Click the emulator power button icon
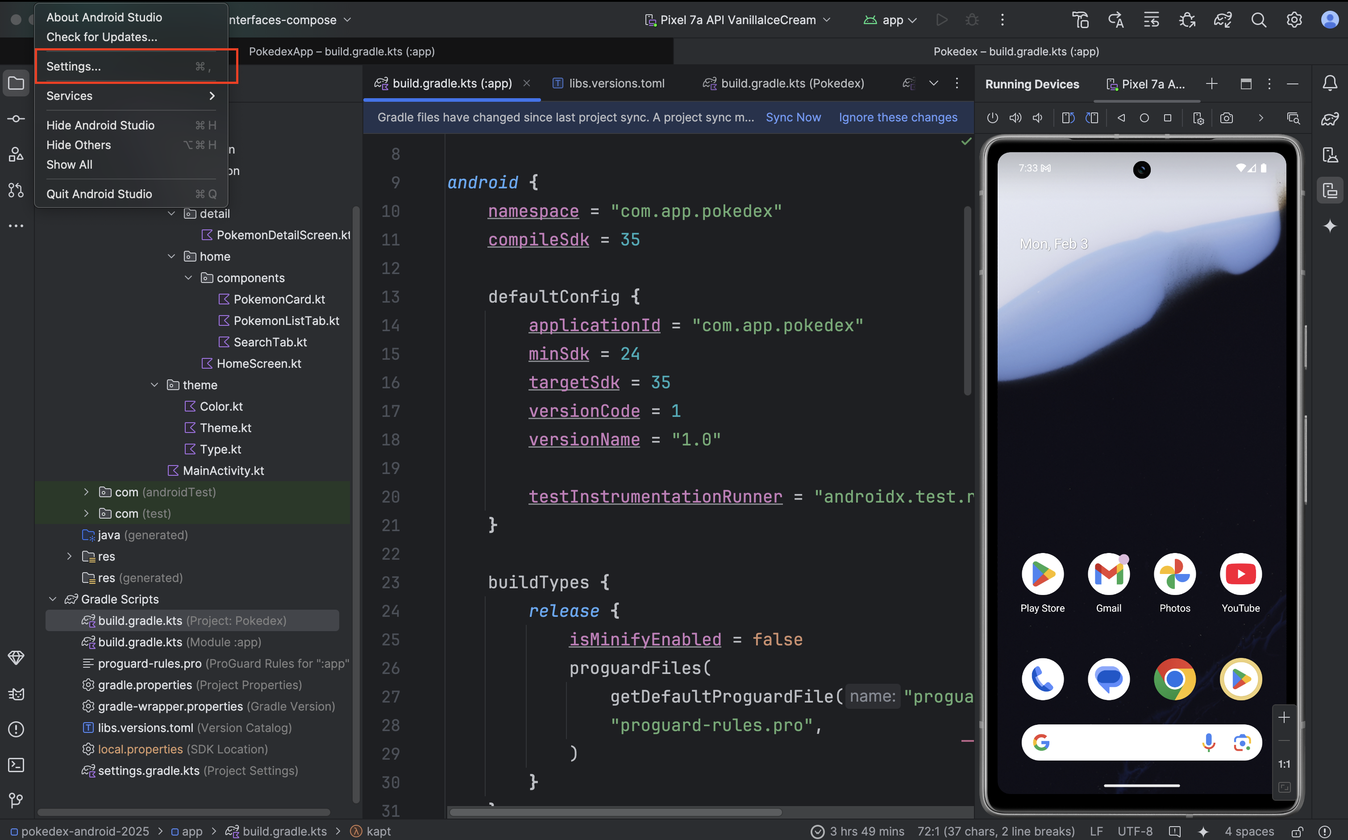Screen dimensions: 1348x840 992,118
